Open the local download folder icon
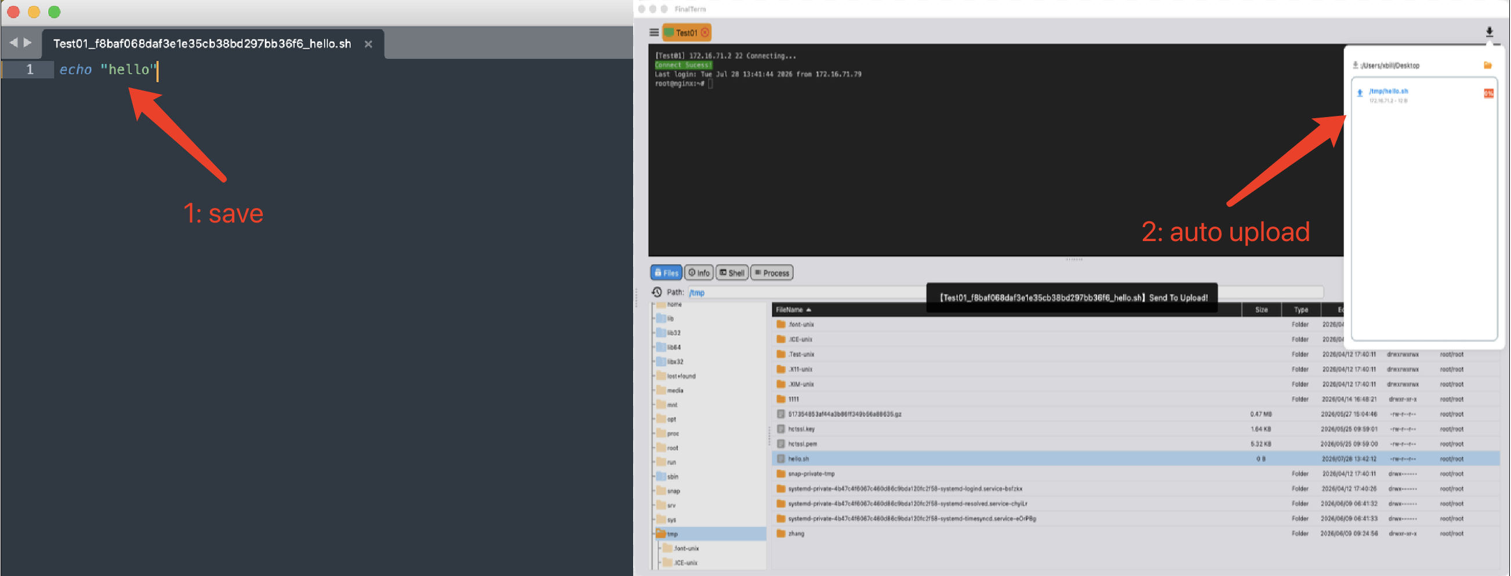This screenshot has width=1511, height=576. 1488,65
